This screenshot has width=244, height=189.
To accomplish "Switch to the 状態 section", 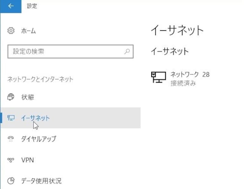I will pyautogui.click(x=27, y=97).
